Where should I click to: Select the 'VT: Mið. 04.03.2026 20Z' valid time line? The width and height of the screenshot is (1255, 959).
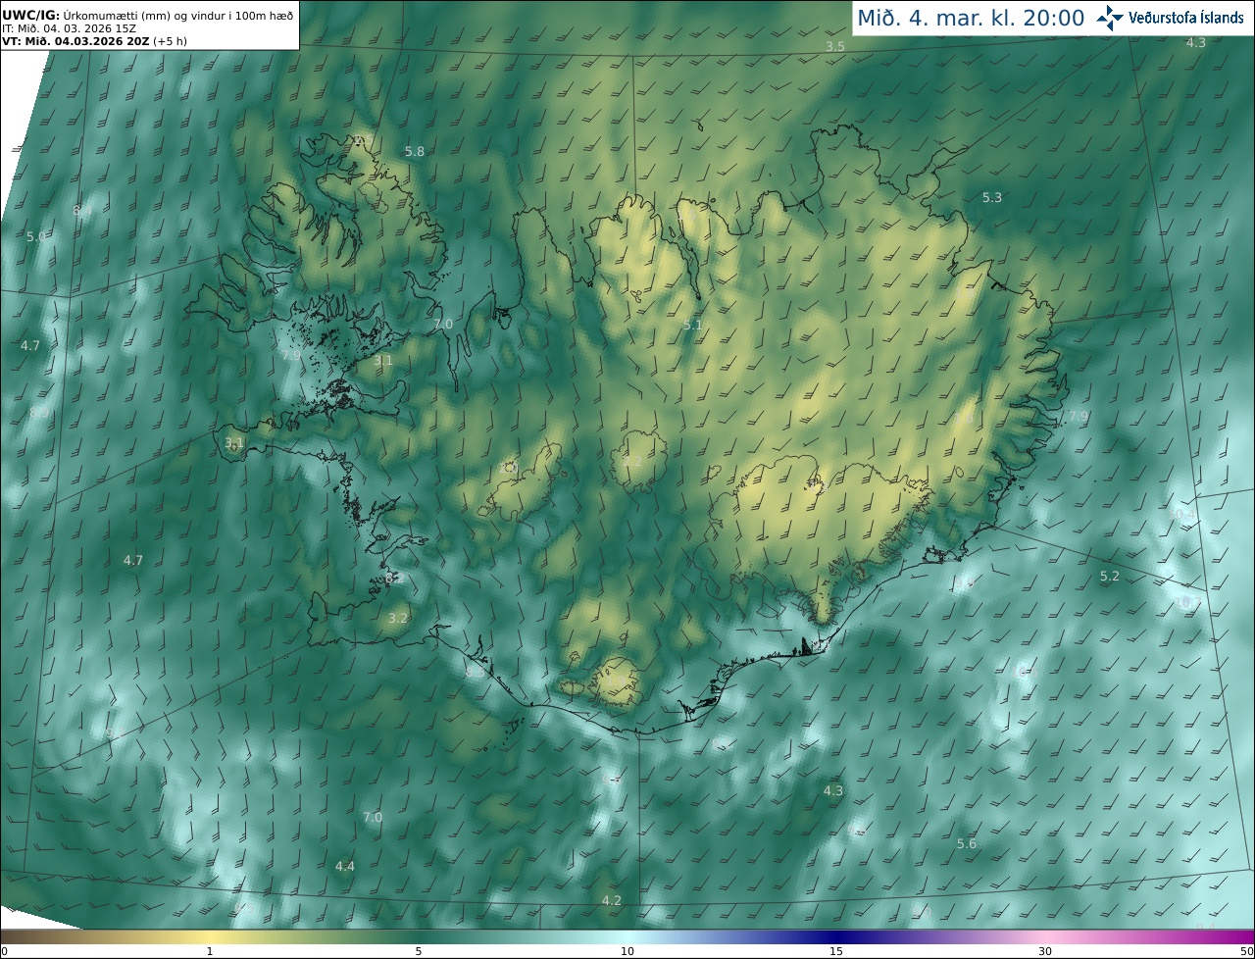(75, 41)
